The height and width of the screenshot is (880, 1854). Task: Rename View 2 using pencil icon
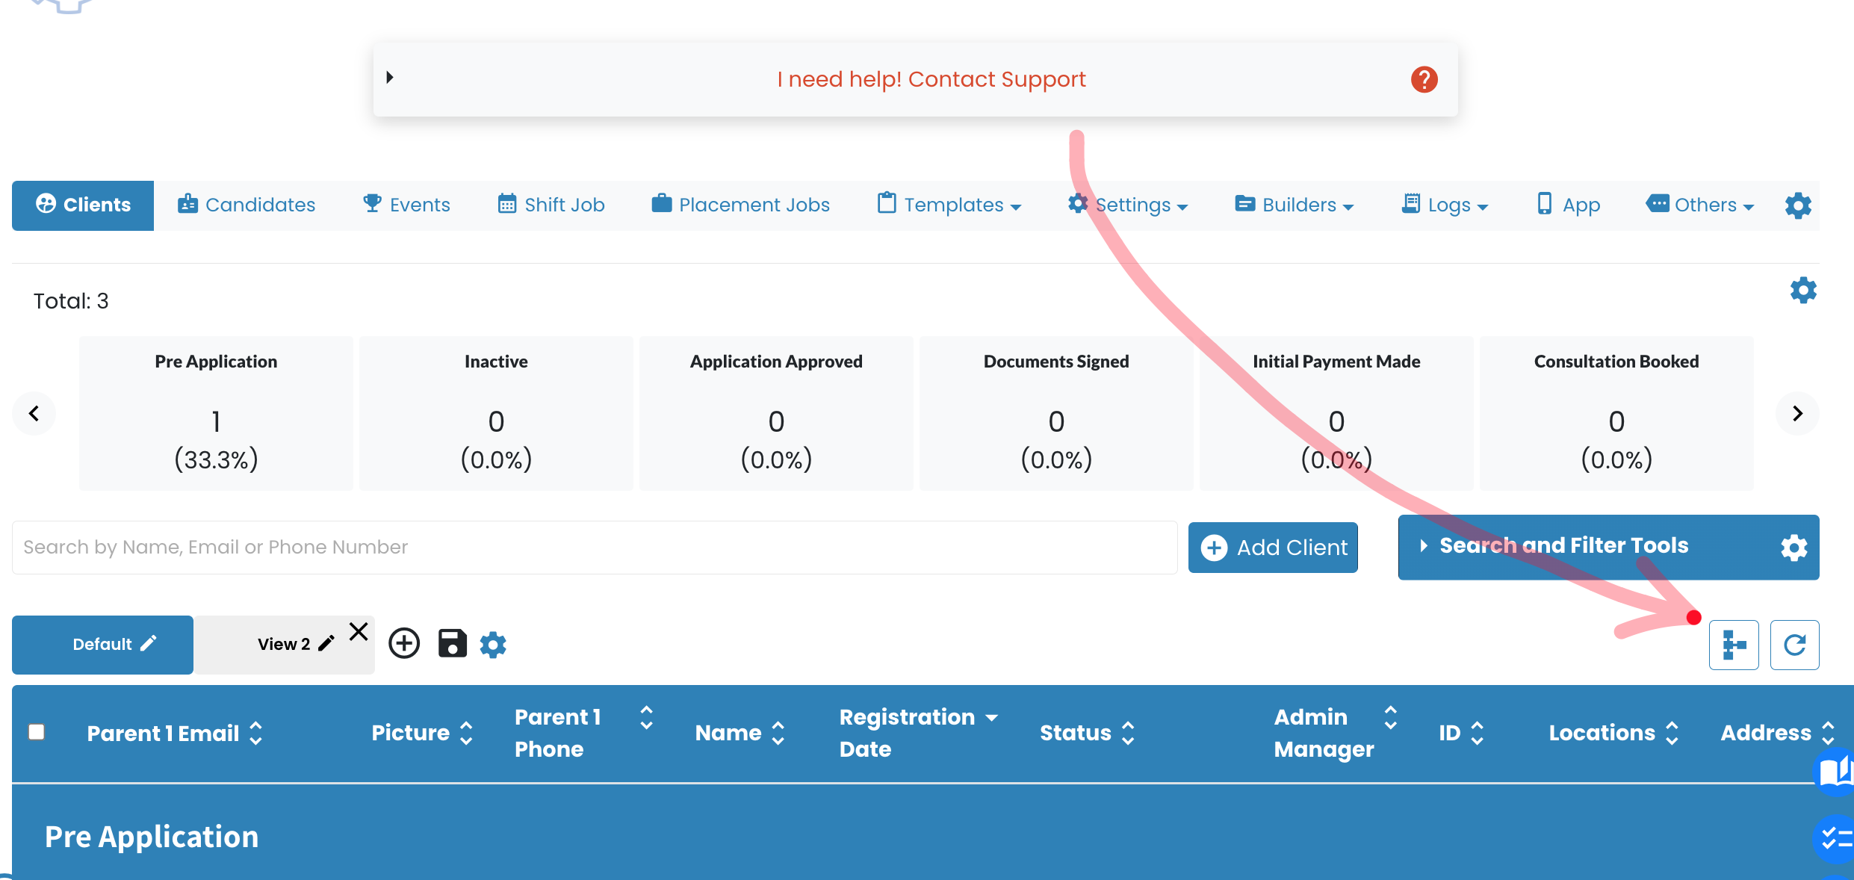(x=326, y=644)
